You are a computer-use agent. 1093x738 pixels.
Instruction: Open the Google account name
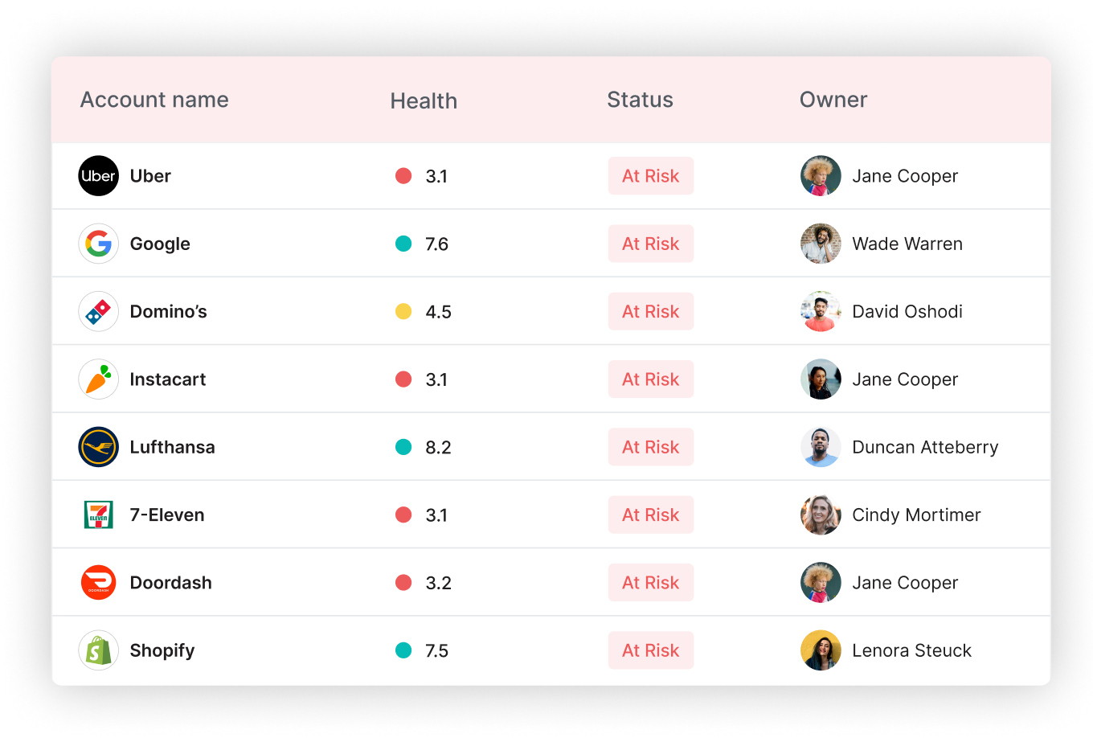click(x=160, y=244)
